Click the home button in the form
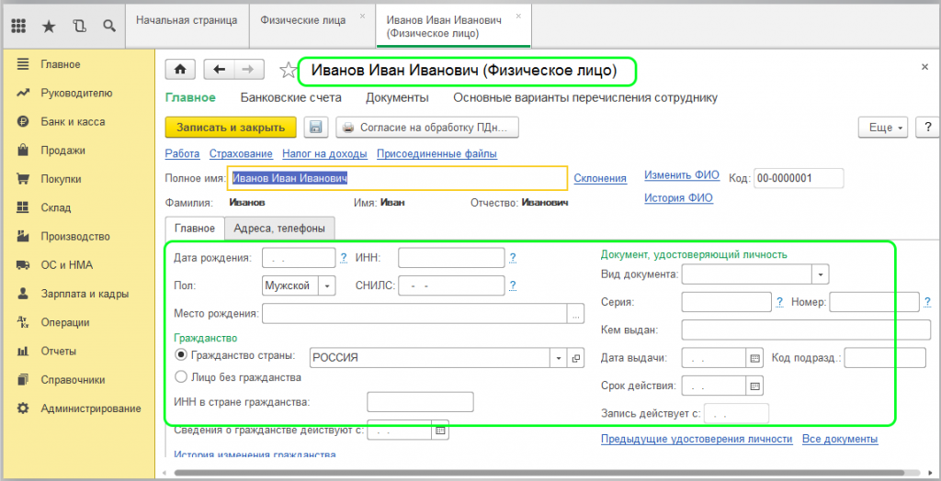The height and width of the screenshot is (481, 941). [180, 70]
